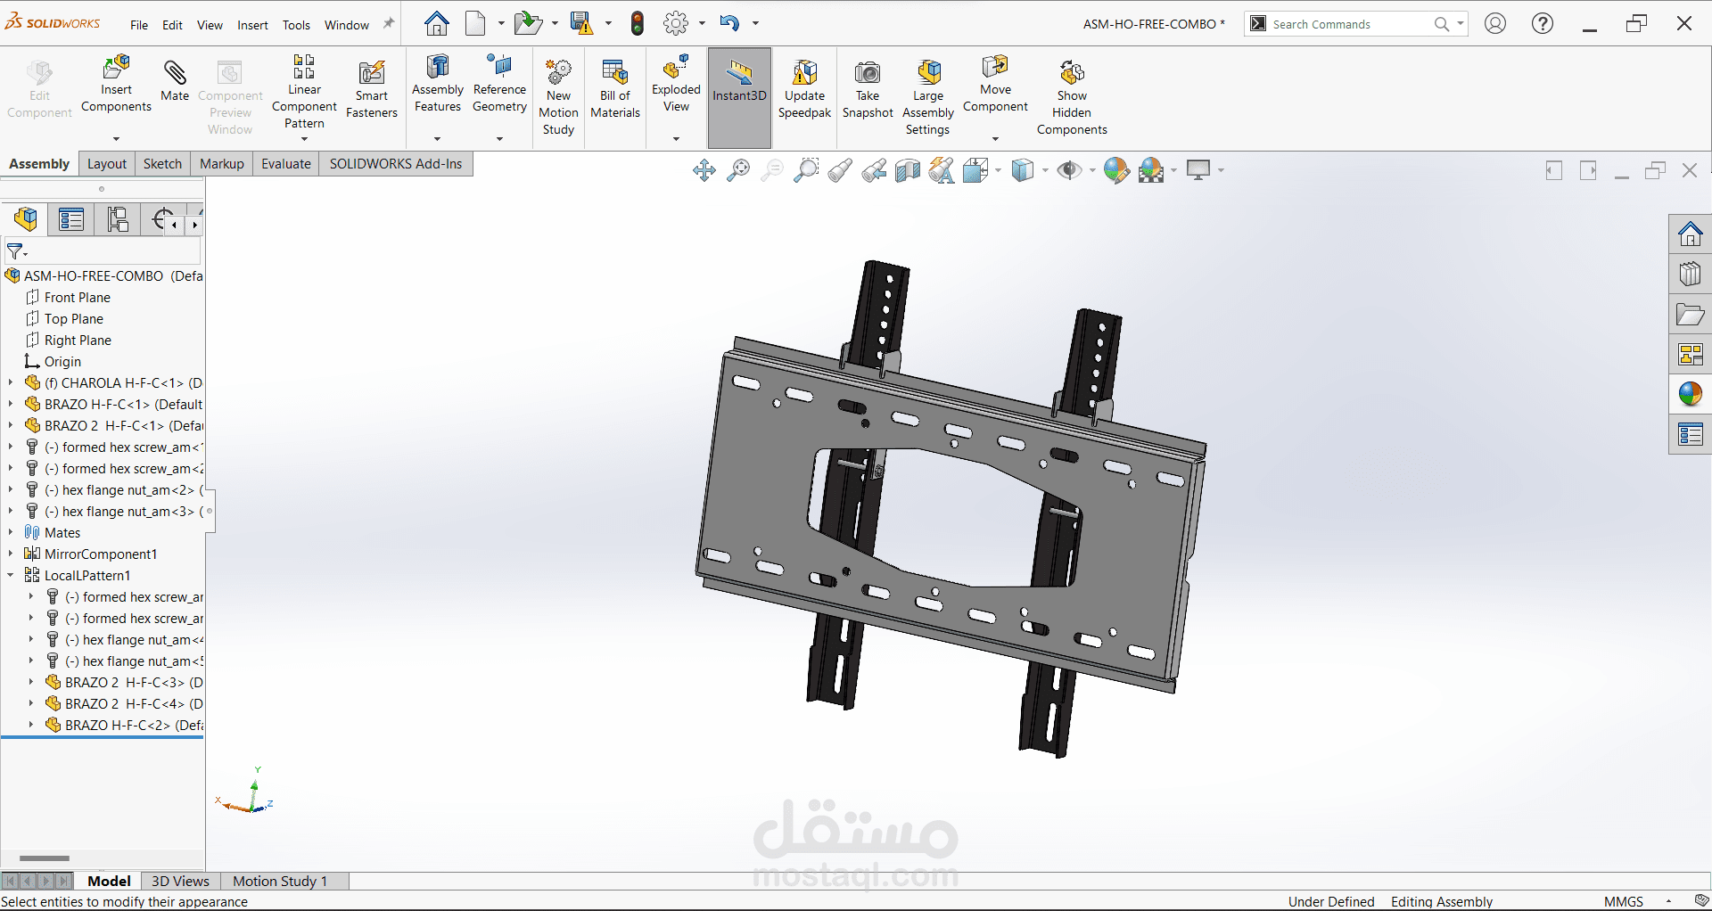This screenshot has width=1712, height=911.
Task: Open SOLIDWORKS Resources in task pane
Action: 1690,234
